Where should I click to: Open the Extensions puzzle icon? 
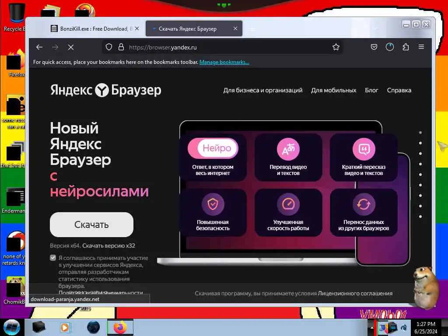406,47
